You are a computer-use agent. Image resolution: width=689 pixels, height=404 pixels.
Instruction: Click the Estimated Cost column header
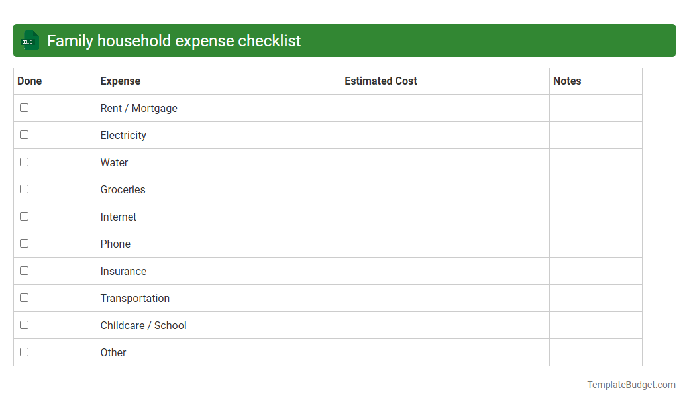[x=381, y=81]
